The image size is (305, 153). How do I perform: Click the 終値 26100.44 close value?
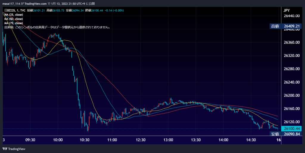point(94,10)
